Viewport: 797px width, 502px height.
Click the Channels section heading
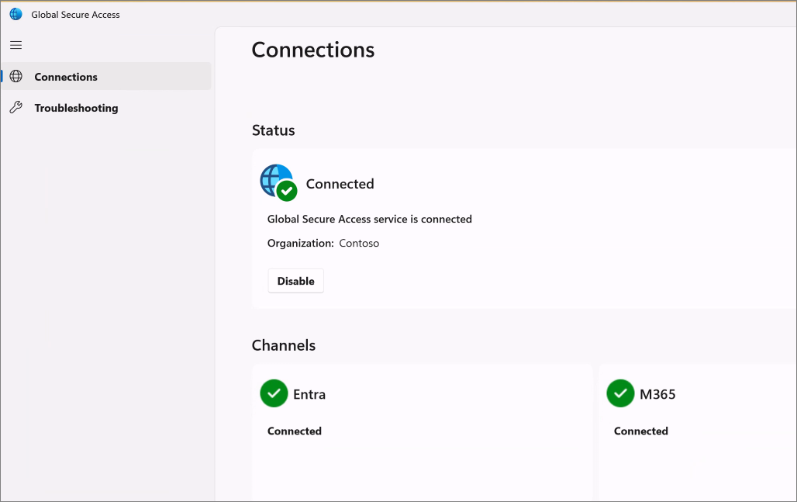pyautogui.click(x=284, y=345)
